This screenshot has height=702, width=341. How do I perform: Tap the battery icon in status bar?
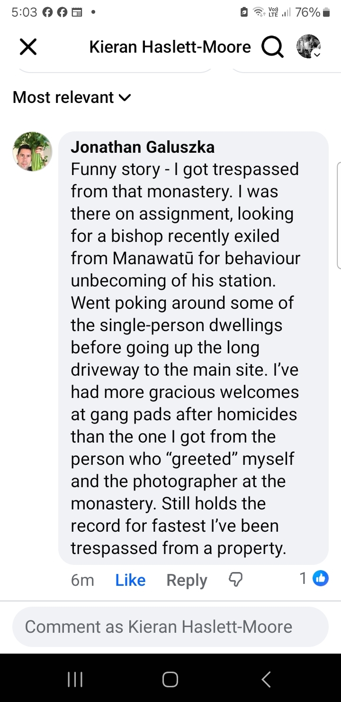326,13
